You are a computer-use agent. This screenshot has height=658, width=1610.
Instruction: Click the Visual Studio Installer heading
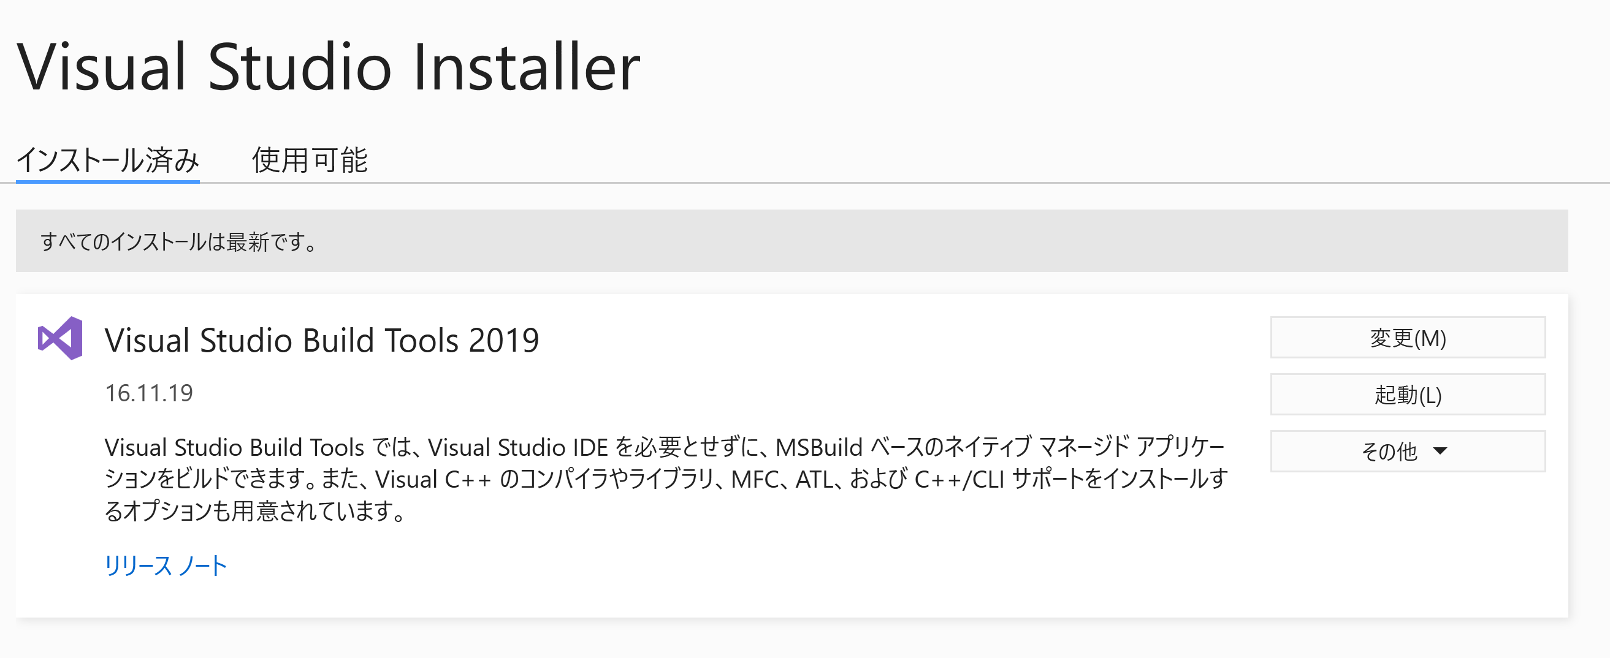coord(328,67)
